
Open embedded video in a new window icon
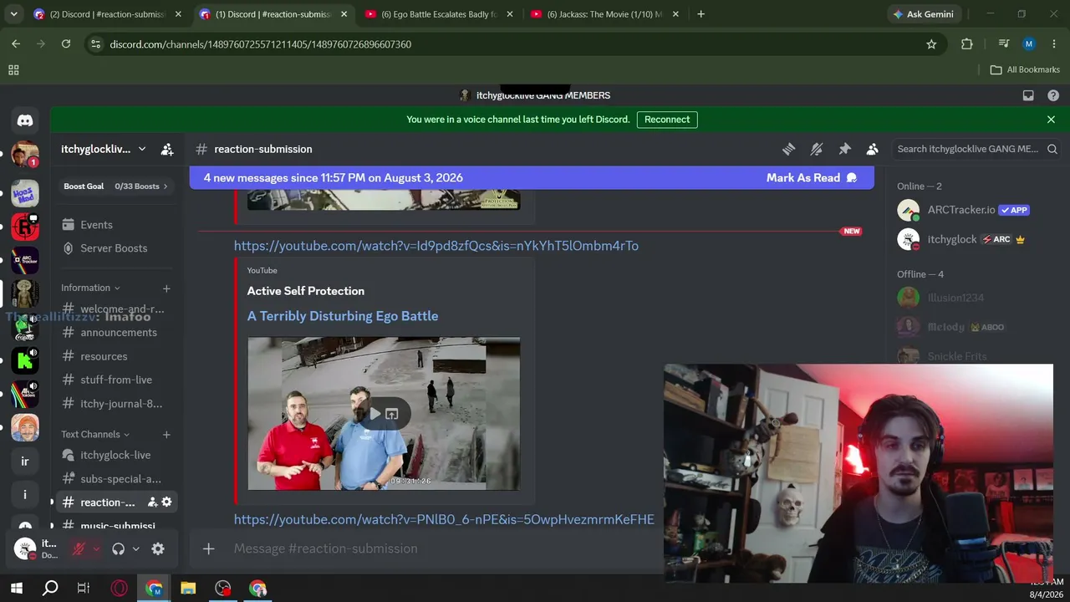(392, 414)
